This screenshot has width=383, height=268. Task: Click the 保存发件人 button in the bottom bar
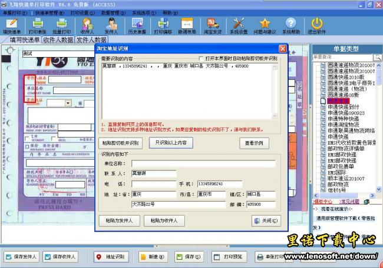pyautogui.click(x=21, y=257)
